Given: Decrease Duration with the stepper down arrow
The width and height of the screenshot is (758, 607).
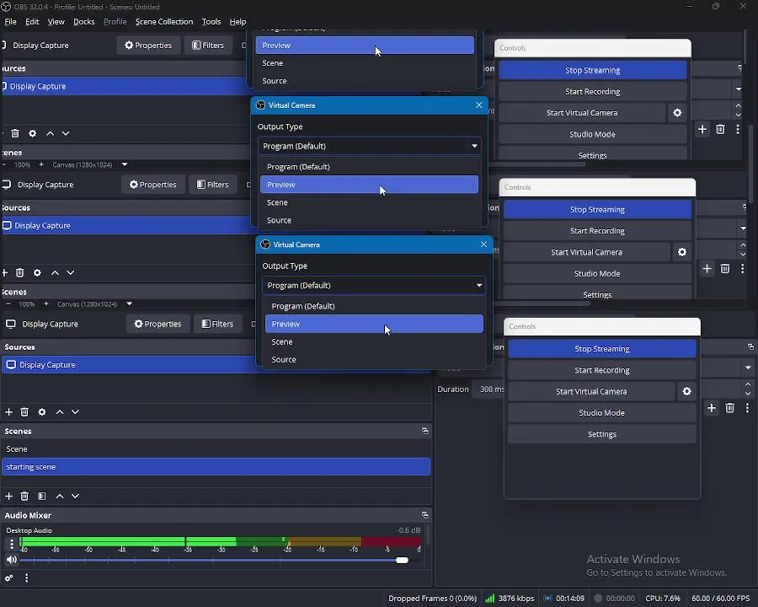Looking at the screenshot, I should (x=748, y=393).
